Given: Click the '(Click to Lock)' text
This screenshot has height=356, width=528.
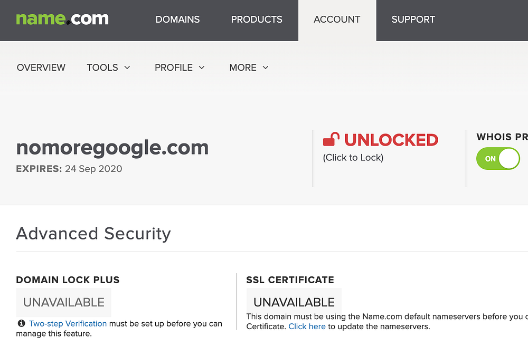Looking at the screenshot, I should (353, 157).
